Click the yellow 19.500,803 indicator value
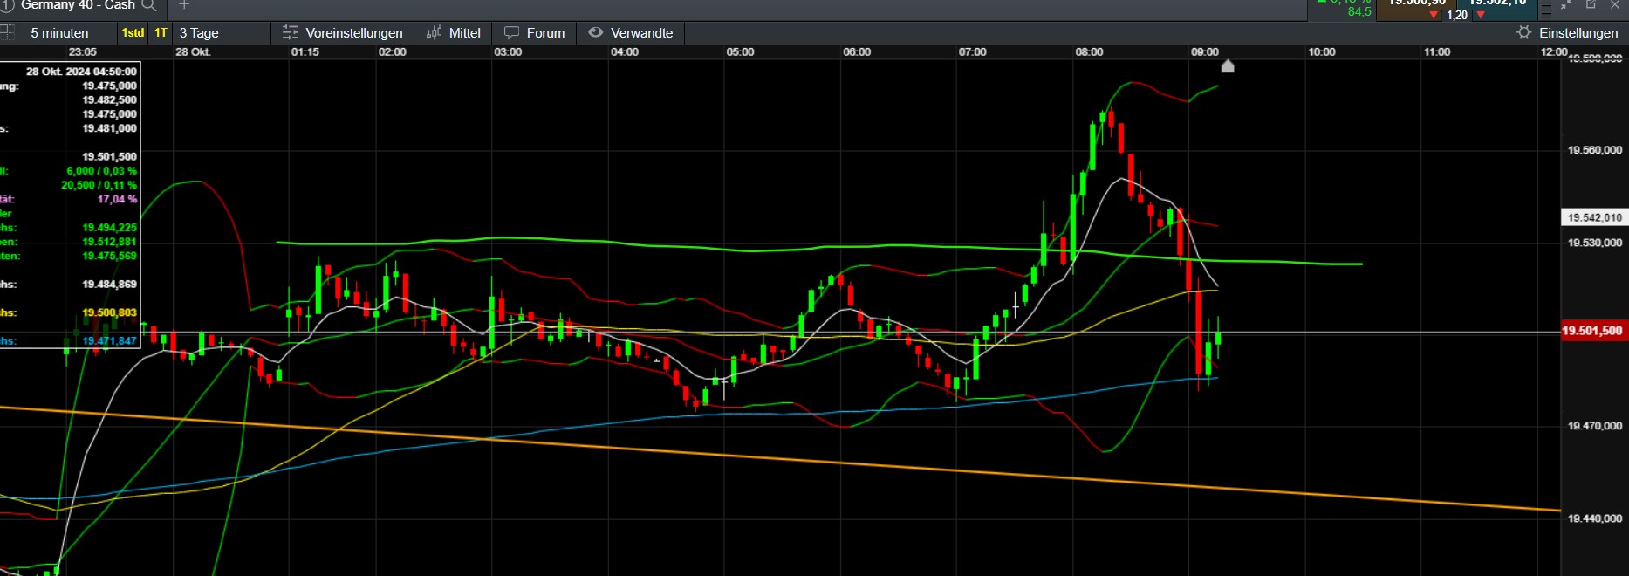This screenshot has width=1629, height=576. 109,312
